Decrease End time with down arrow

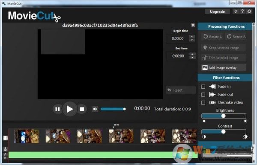(192, 58)
